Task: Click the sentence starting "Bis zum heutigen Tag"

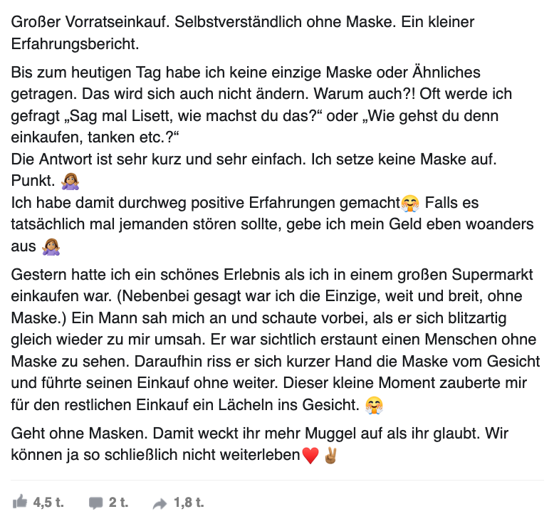Action: coord(142,72)
